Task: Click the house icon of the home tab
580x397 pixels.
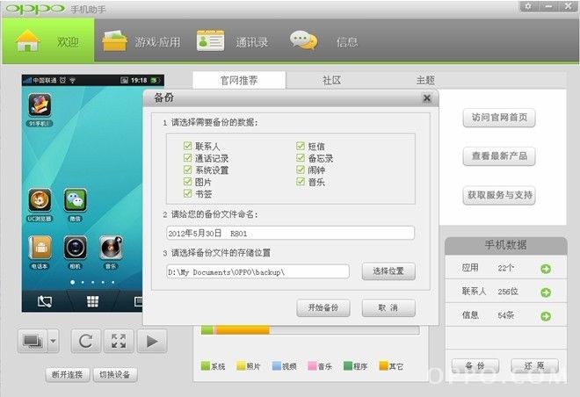Action: point(27,40)
